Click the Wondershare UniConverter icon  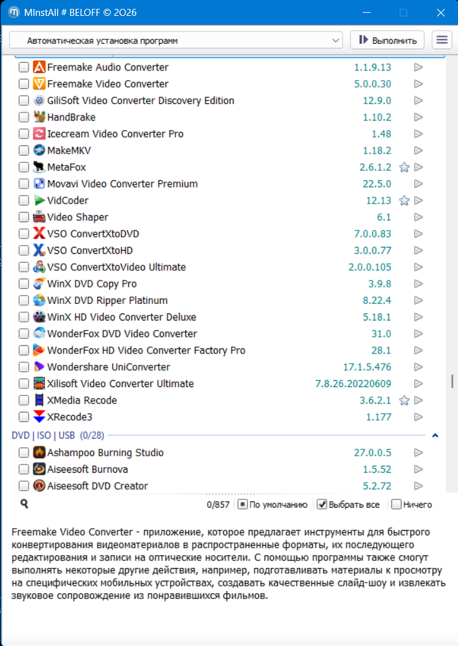(x=39, y=367)
